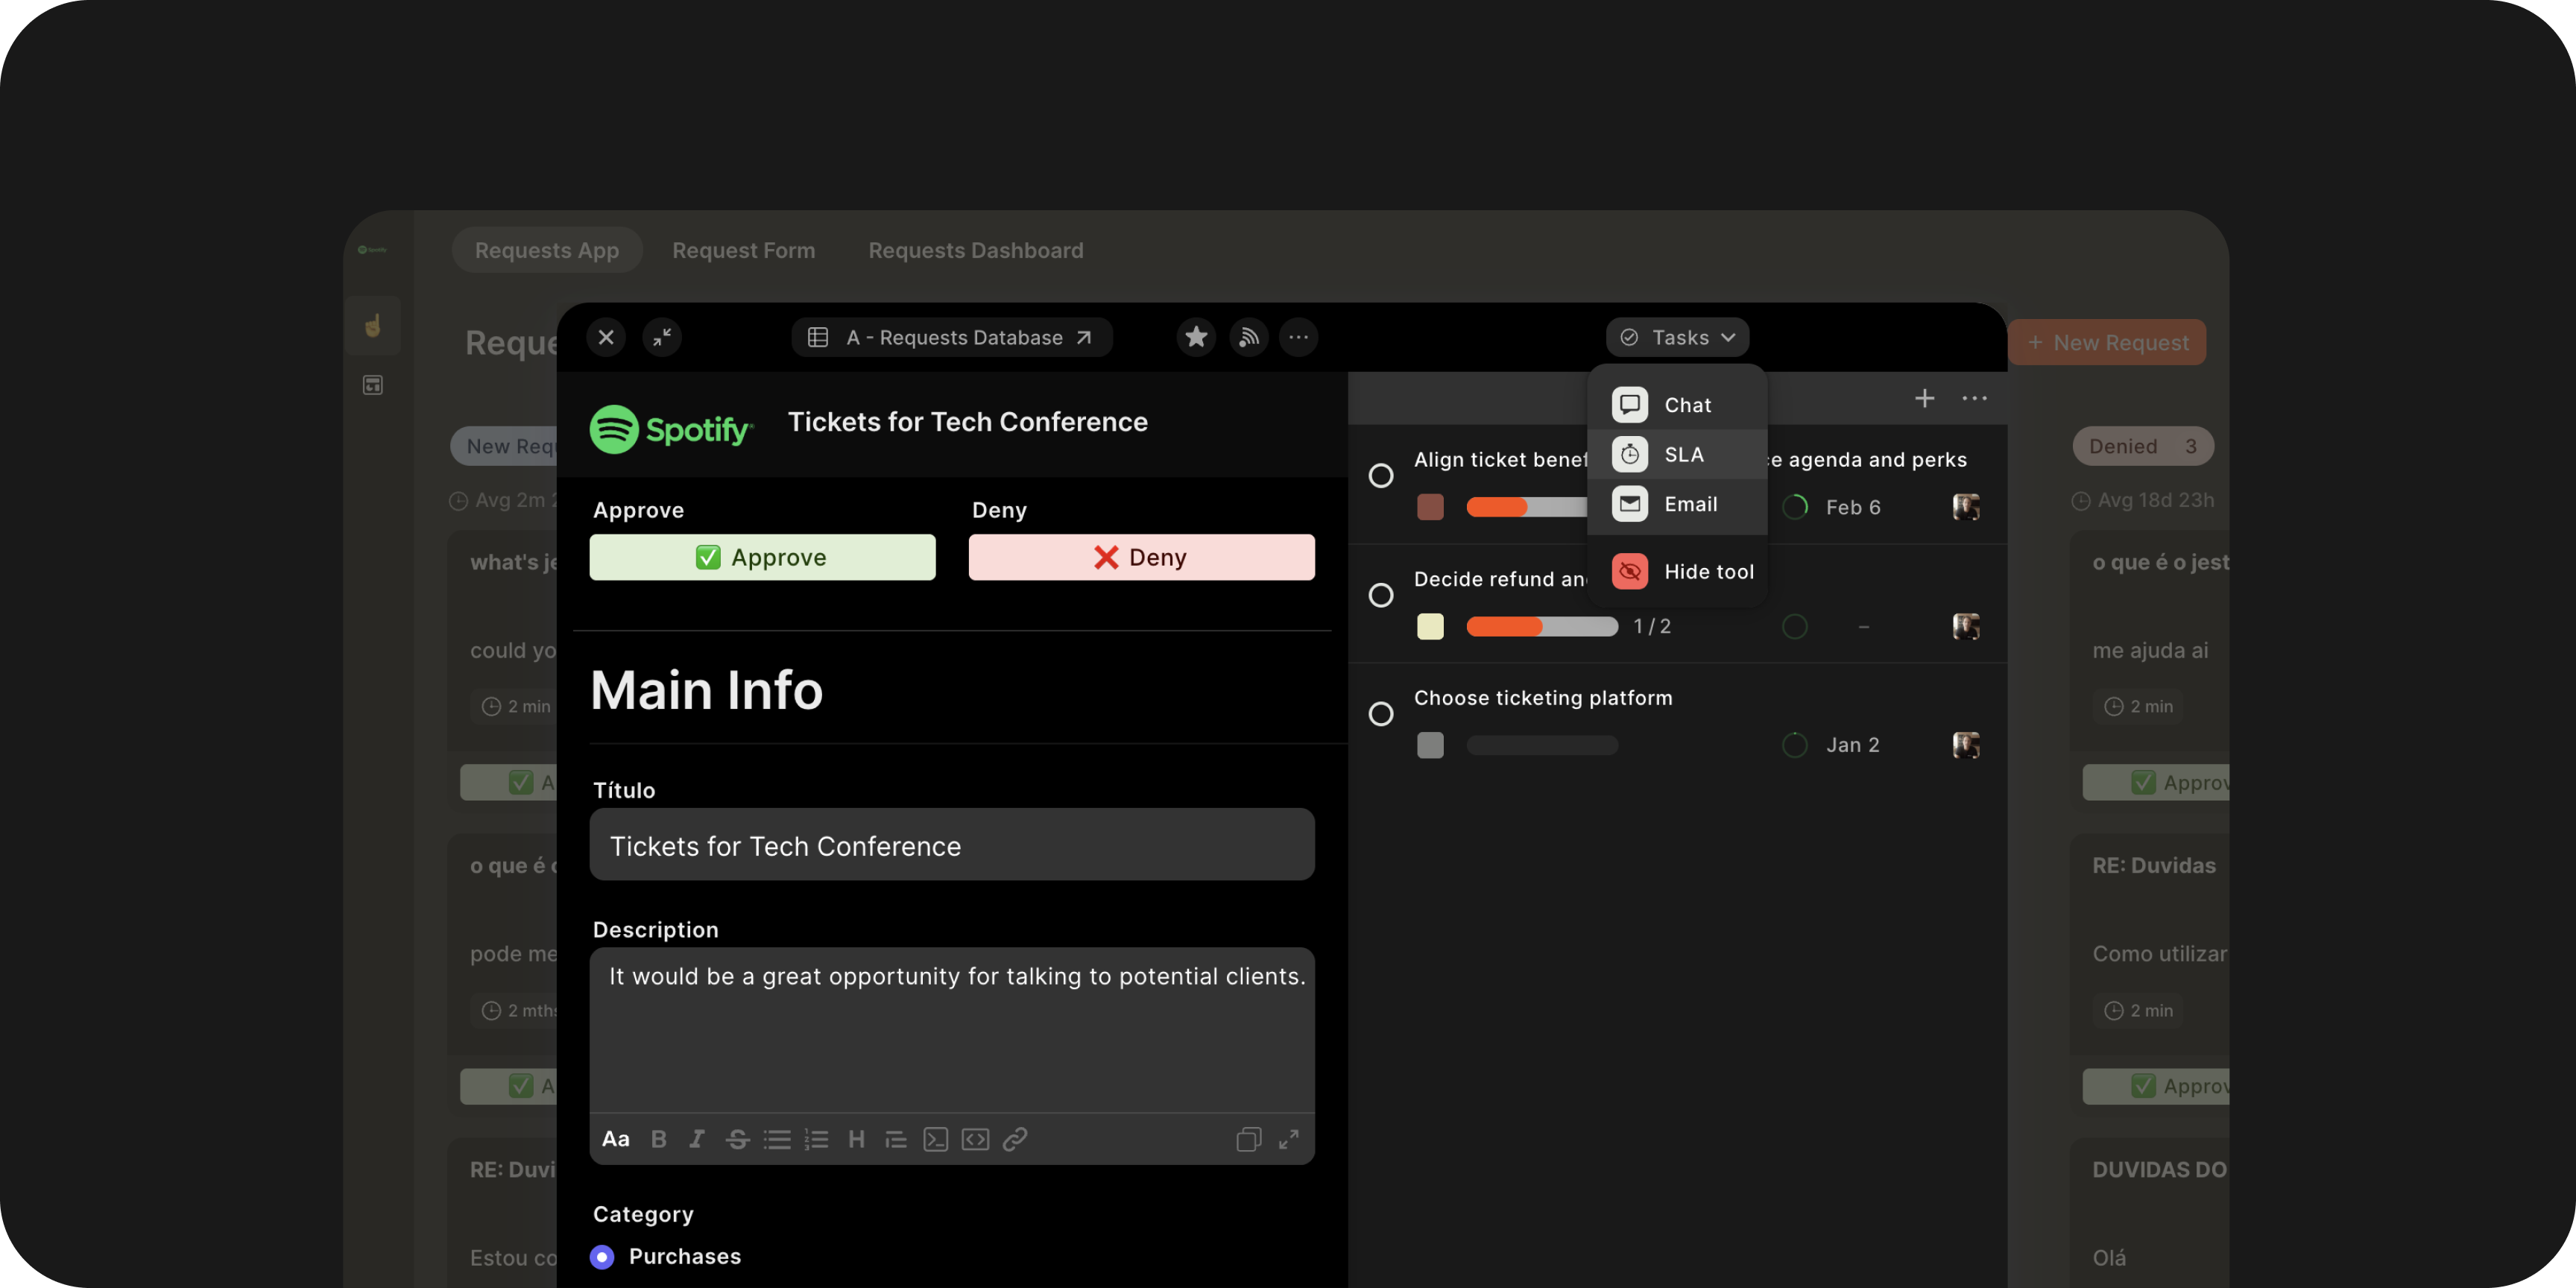This screenshot has width=2576, height=1288.
Task: Select SLA from the tool menu
Action: [x=1682, y=454]
